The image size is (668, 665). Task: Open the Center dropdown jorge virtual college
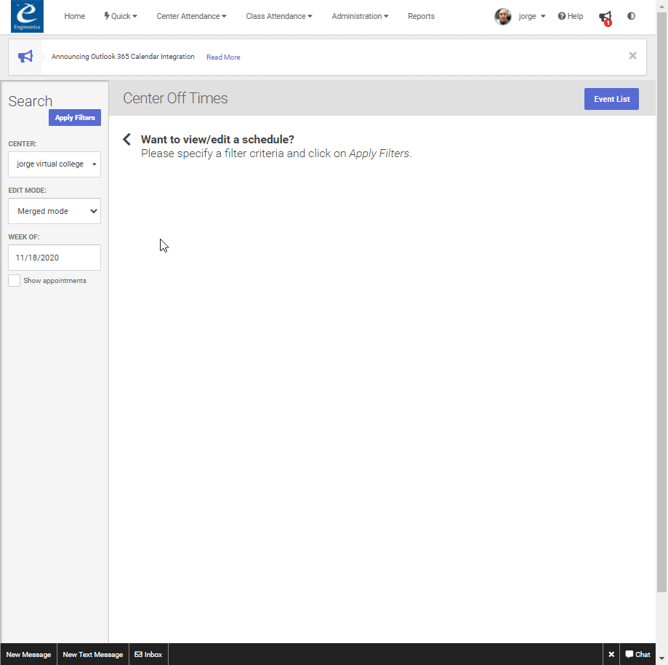(x=55, y=164)
